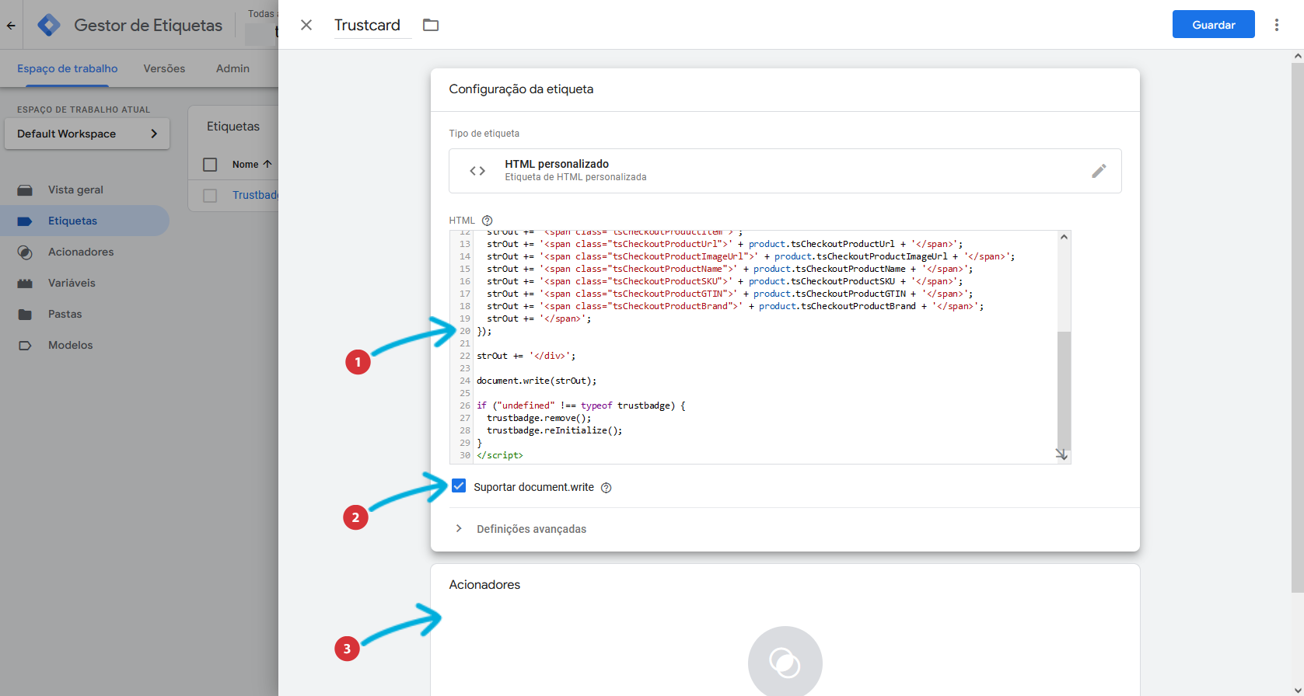Screen dimensions: 1304x696
Task: Click the Etiquetas tag icon in sidebar
Action: (x=25, y=221)
